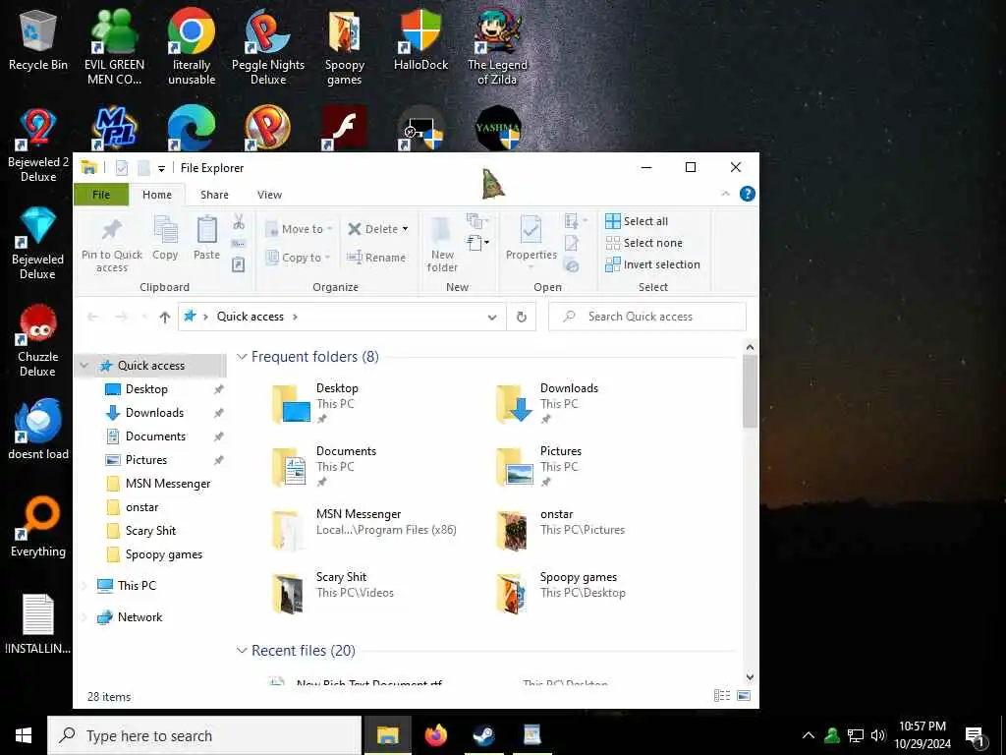Select the !INSTALLIN... text file icon
1006x755 pixels.
(38, 624)
